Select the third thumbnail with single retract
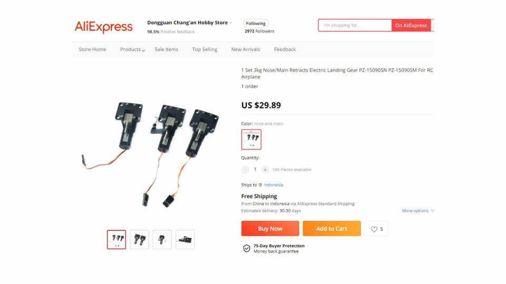The height and width of the screenshot is (284, 506). (x=162, y=240)
